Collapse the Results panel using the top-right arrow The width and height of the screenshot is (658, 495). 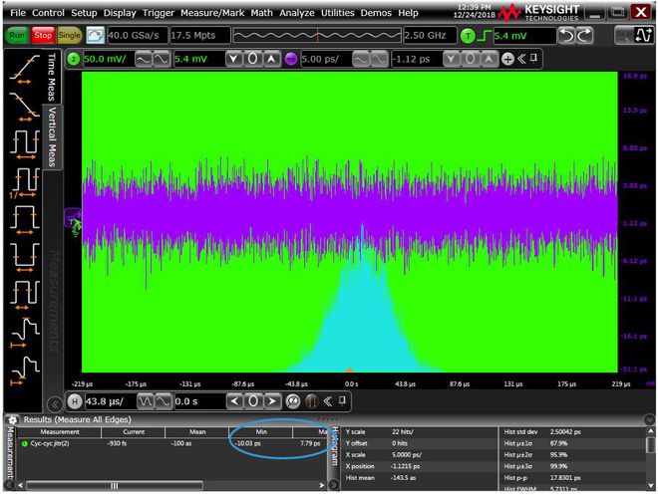[649, 419]
